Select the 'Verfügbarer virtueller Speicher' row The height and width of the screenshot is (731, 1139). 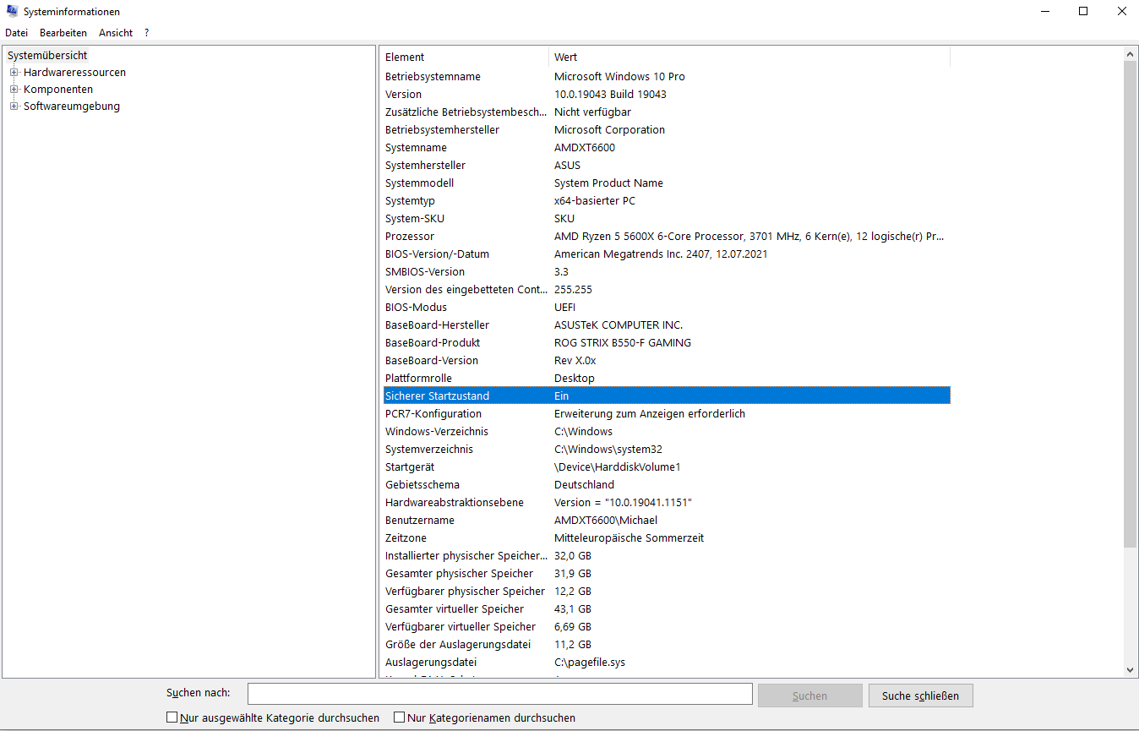point(667,626)
